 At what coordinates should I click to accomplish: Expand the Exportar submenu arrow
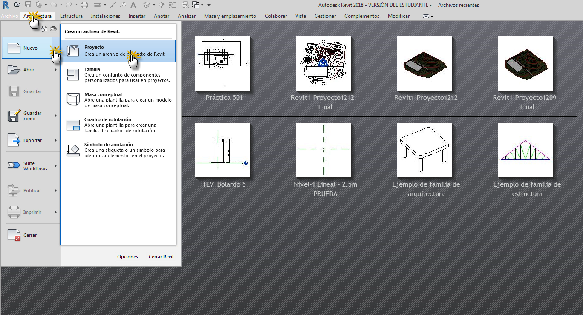(56, 140)
